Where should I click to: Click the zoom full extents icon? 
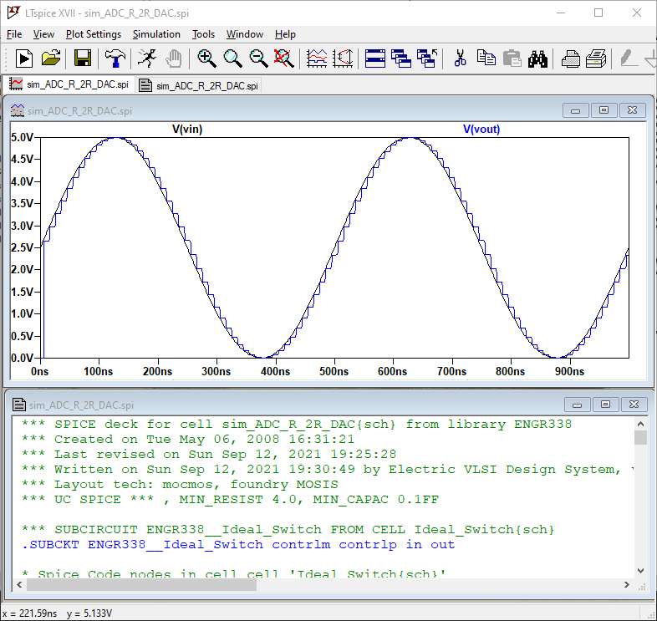coord(283,59)
